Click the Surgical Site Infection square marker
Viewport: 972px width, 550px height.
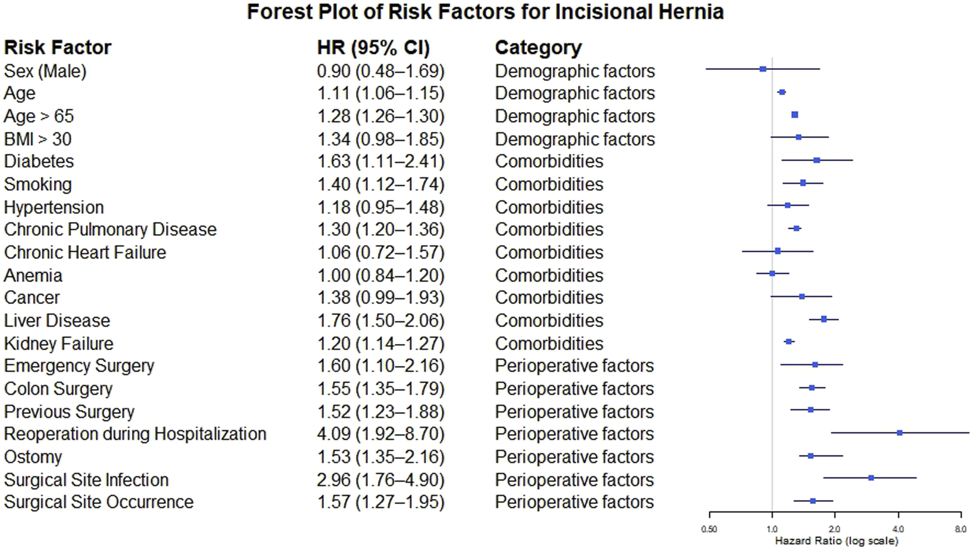coord(871,478)
